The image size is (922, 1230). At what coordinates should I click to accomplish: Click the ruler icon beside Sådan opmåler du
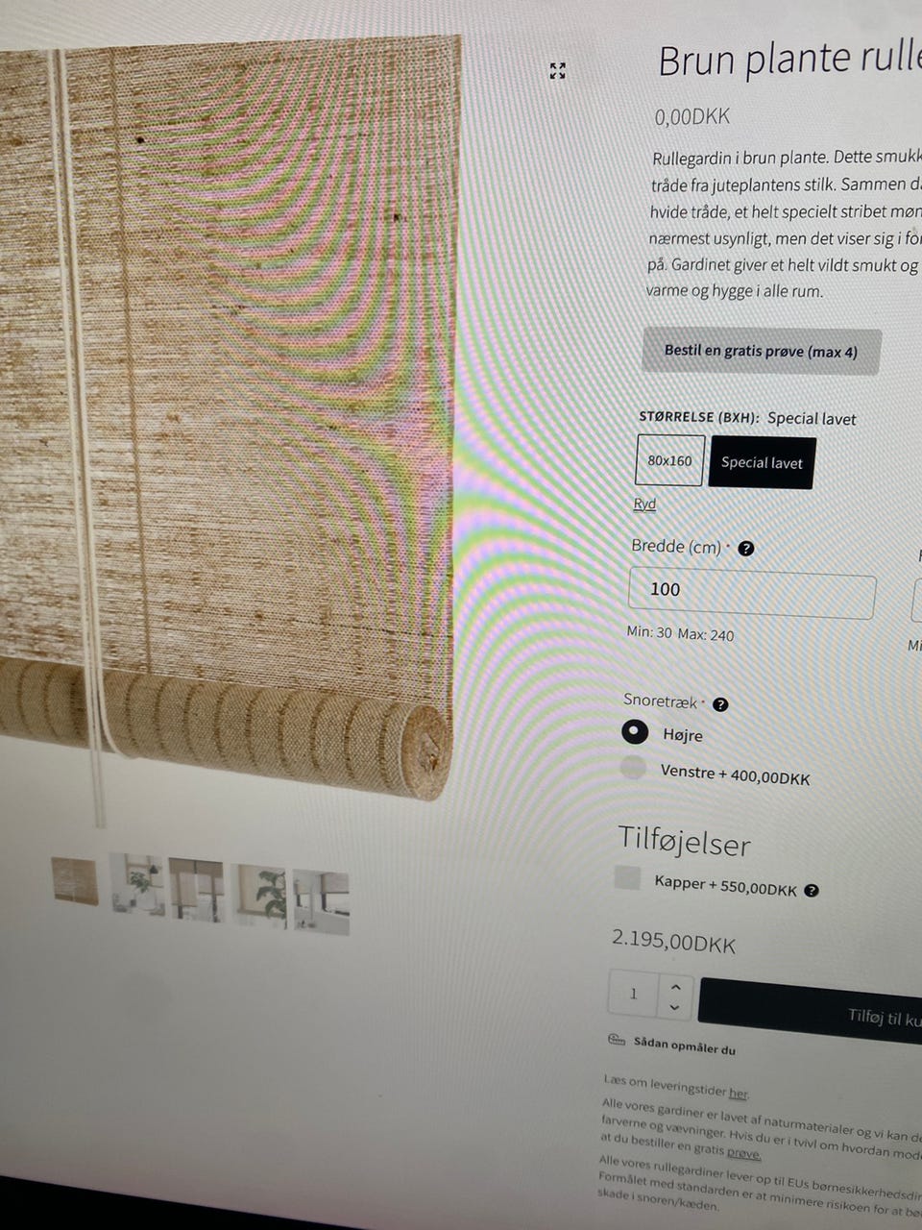(616, 1041)
